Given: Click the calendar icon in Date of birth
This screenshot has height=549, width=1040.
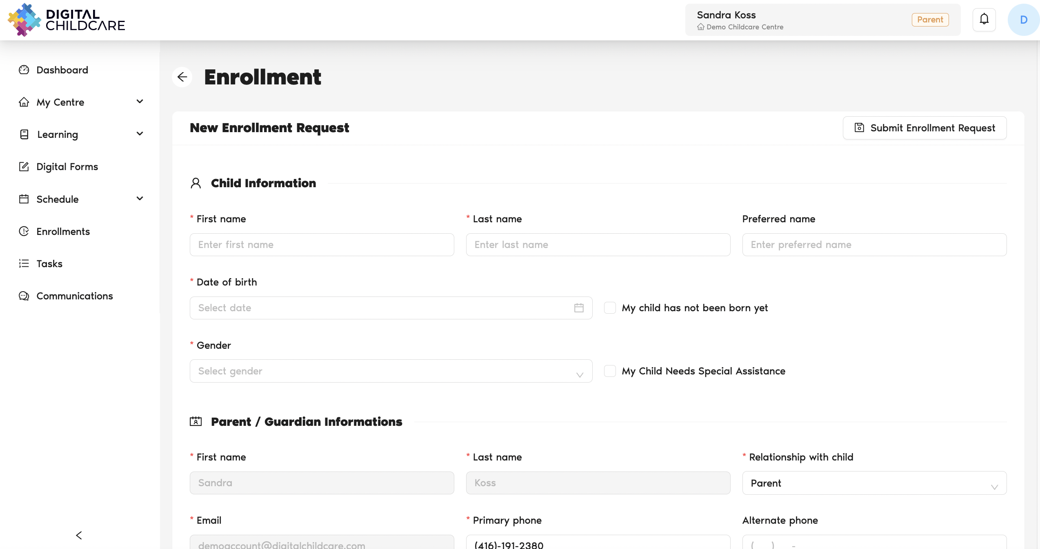Looking at the screenshot, I should [579, 308].
